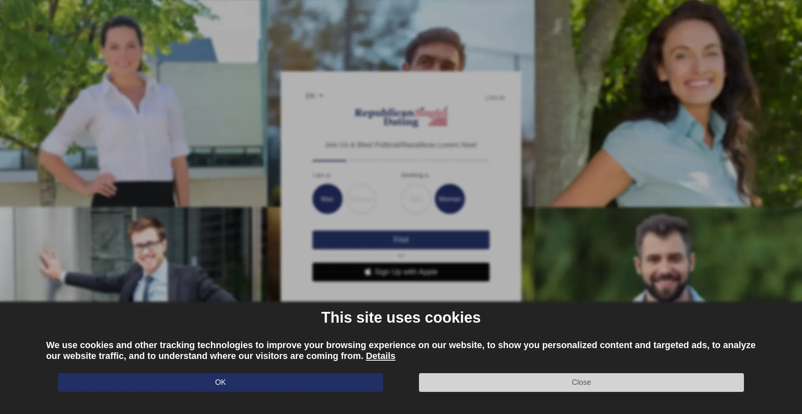Choose Man under 'Seeking a'

[x=416, y=199]
